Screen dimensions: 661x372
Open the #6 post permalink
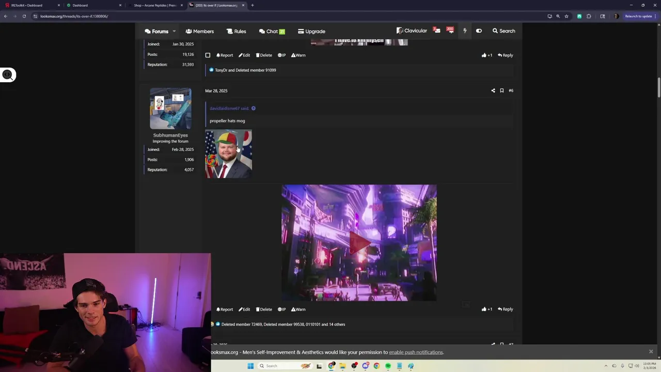pos(511,90)
